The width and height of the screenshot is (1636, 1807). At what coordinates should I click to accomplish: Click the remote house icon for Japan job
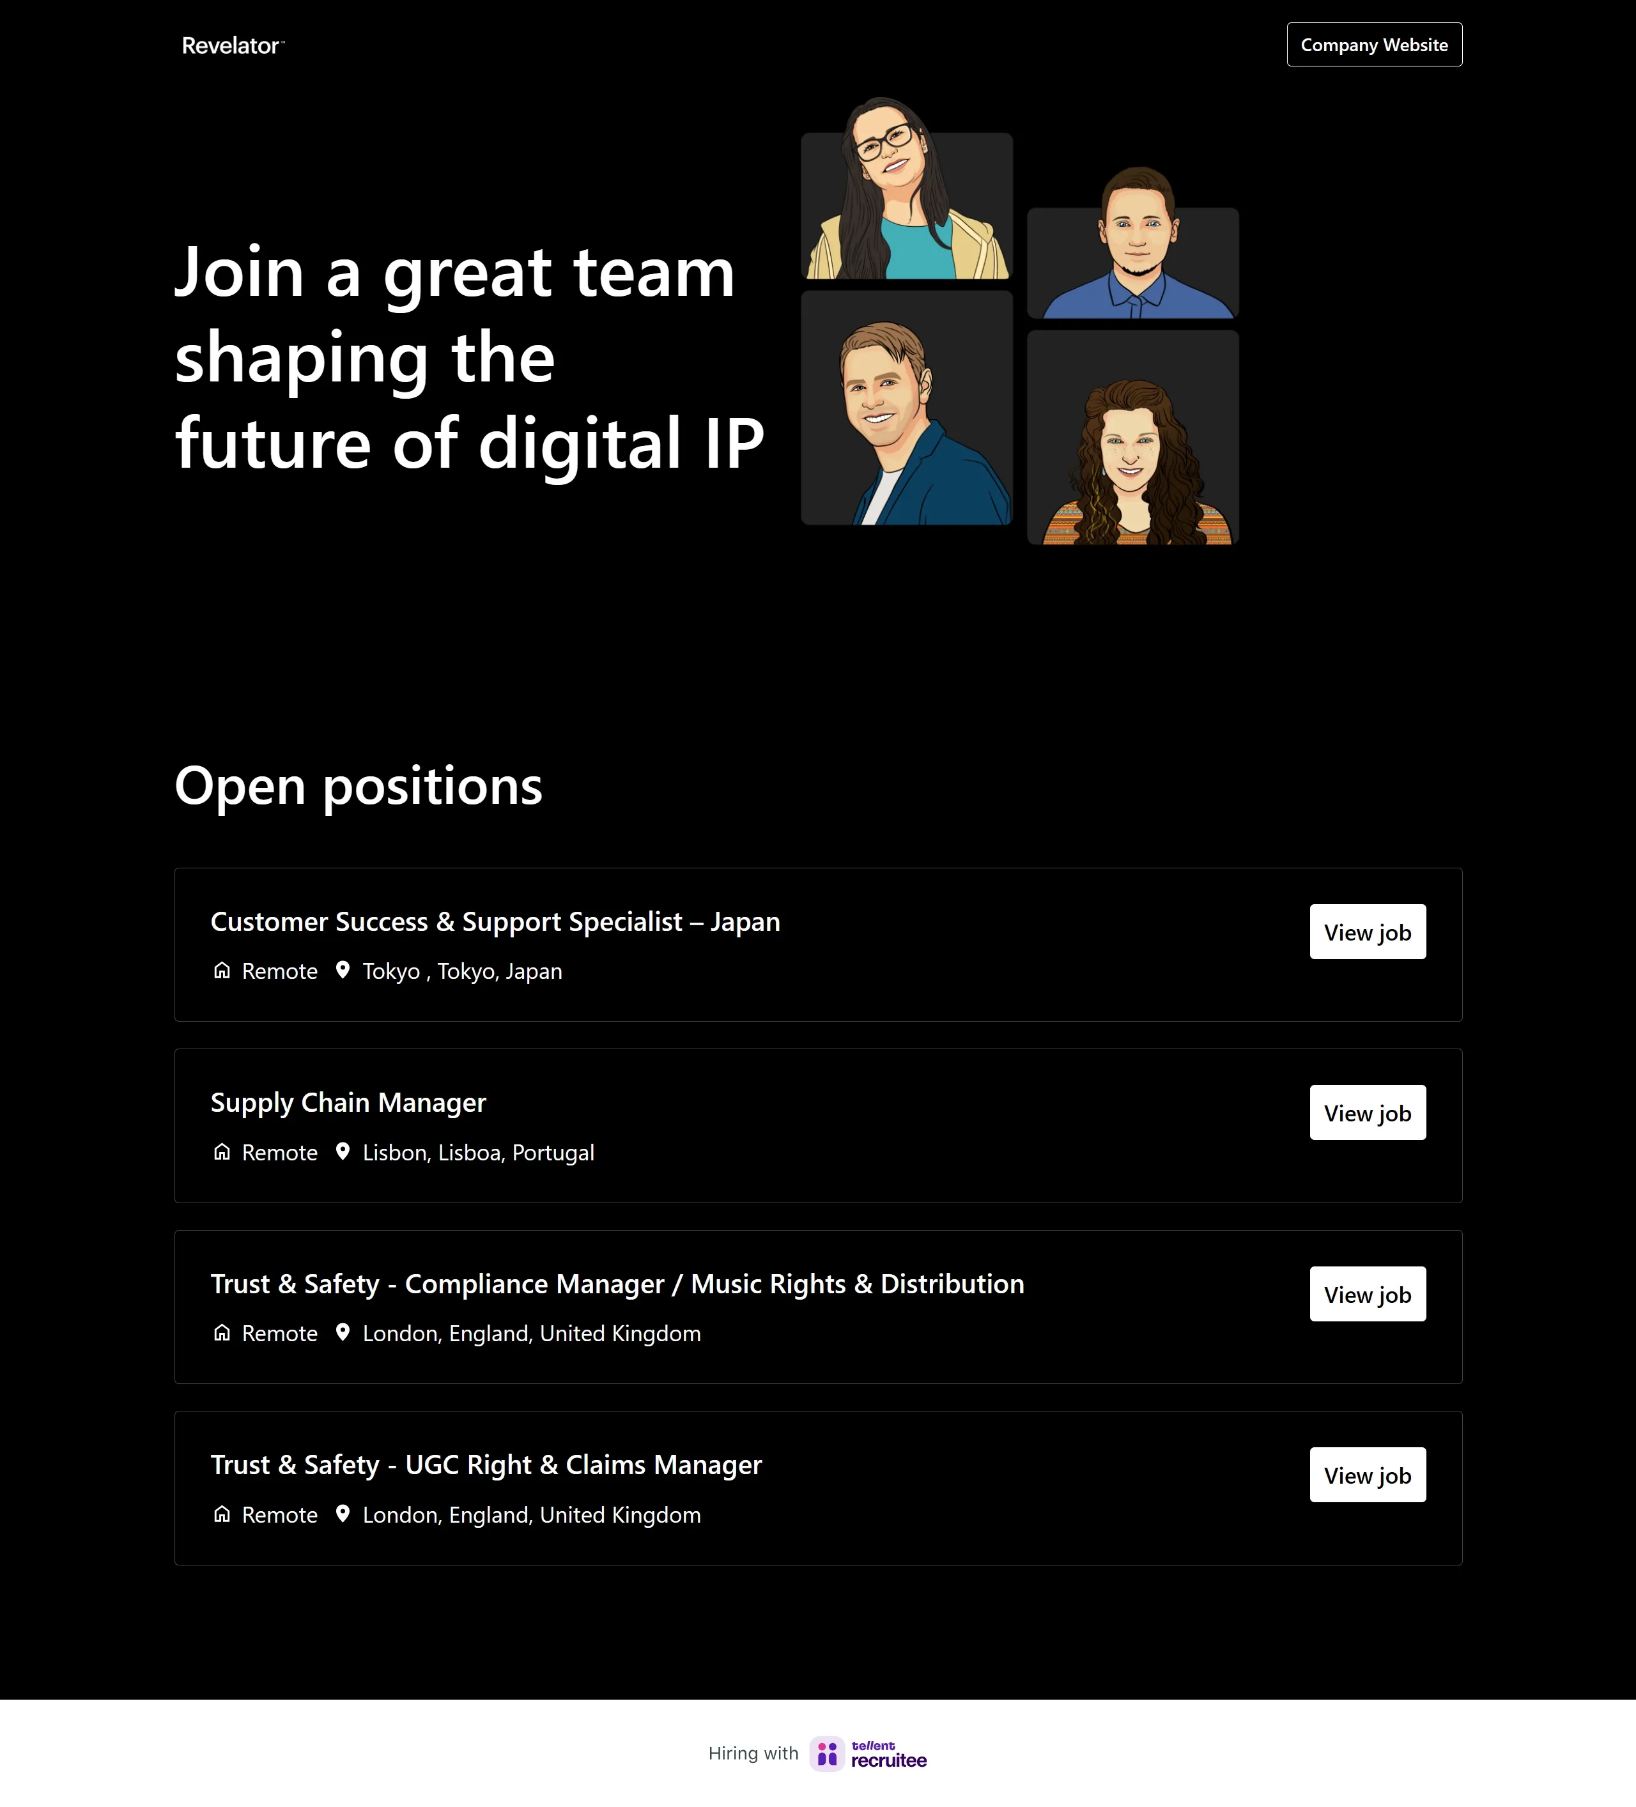click(x=222, y=971)
